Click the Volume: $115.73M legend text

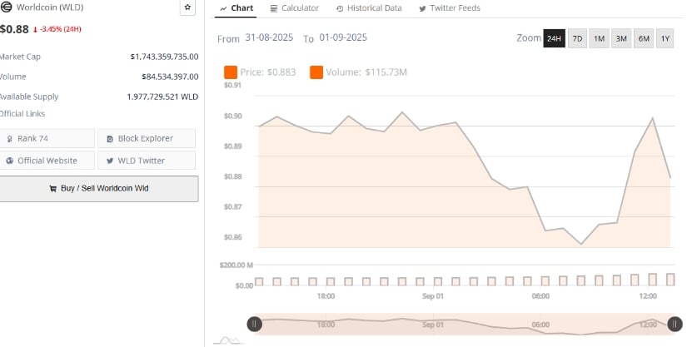pyautogui.click(x=366, y=72)
